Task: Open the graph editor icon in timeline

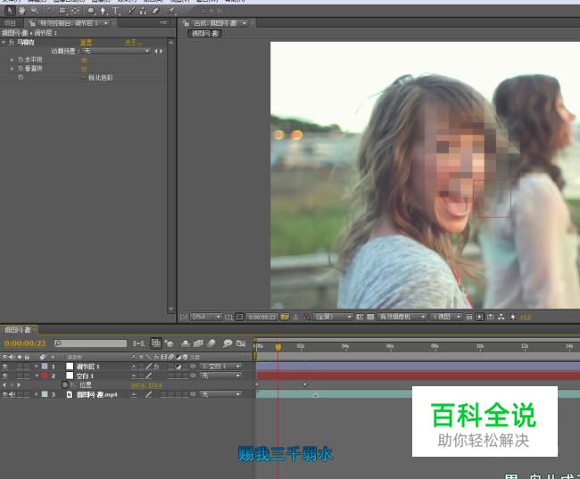Action: click(x=241, y=343)
